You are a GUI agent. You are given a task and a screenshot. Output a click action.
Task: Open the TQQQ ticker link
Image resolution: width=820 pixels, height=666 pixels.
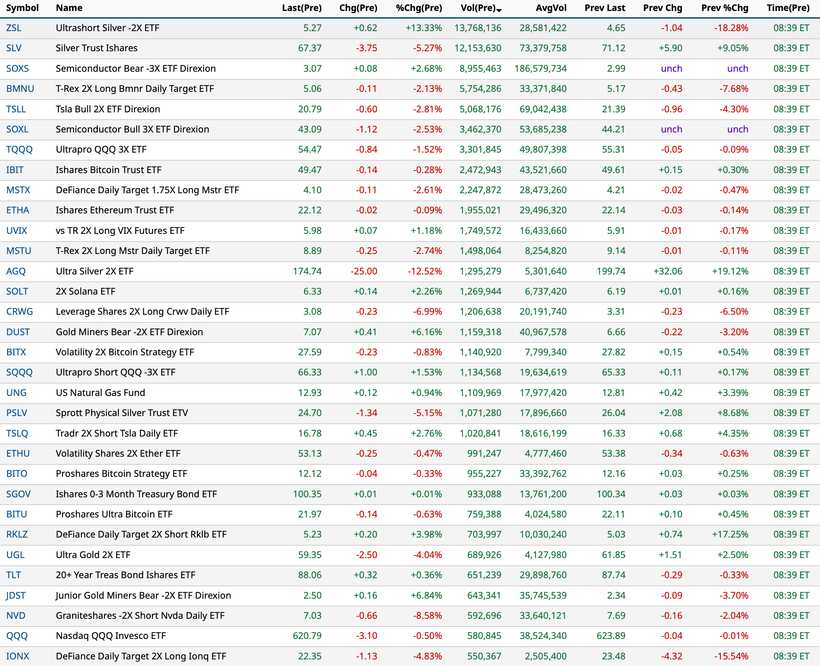[x=19, y=149]
